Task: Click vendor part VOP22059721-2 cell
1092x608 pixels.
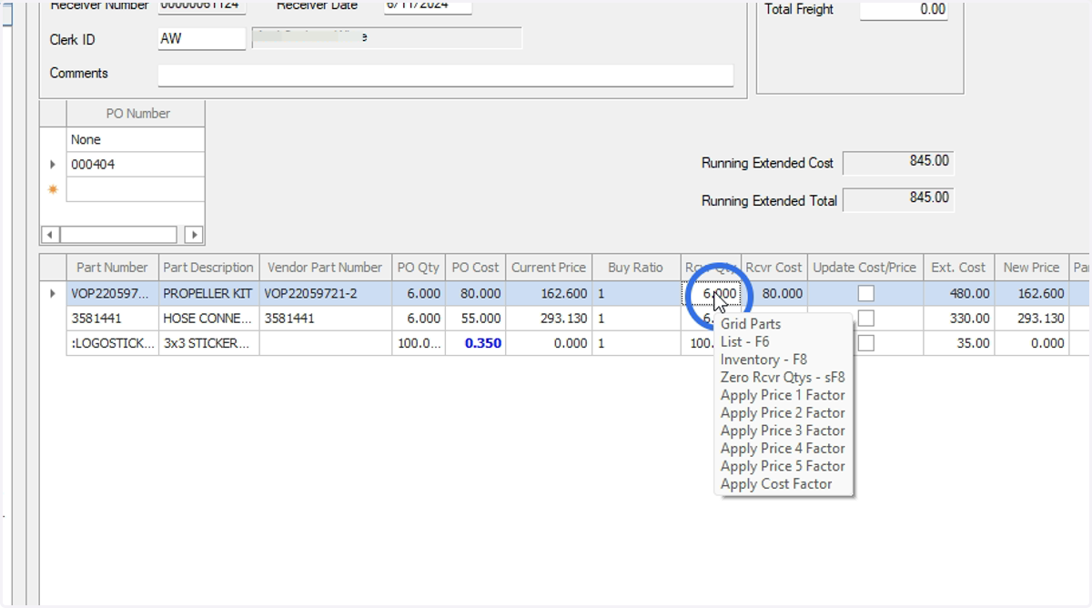Action: [x=325, y=294]
